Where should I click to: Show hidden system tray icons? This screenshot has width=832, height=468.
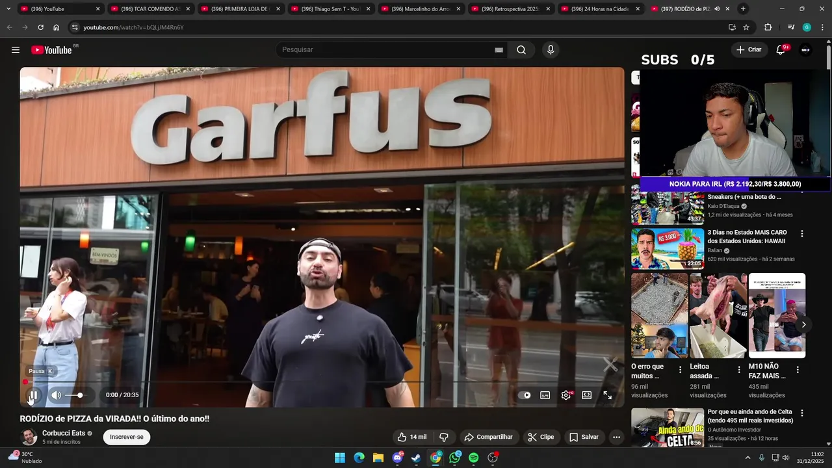[747, 458]
